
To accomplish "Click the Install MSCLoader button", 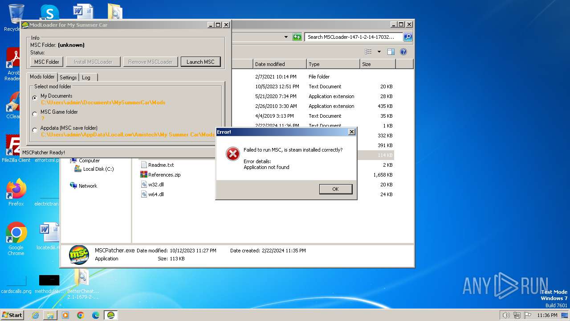I will (x=93, y=62).
